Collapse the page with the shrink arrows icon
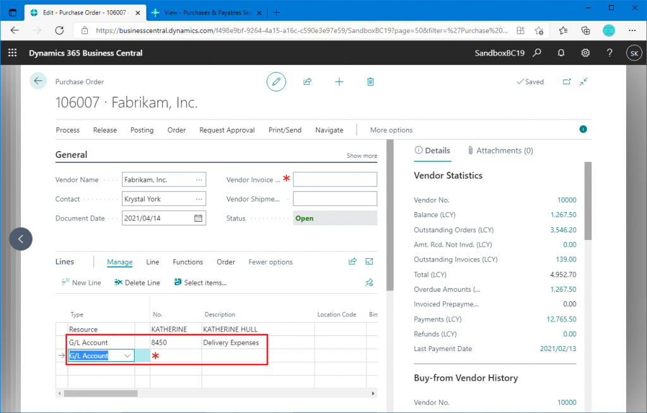Image resolution: width=647 pixels, height=413 pixels. click(583, 81)
